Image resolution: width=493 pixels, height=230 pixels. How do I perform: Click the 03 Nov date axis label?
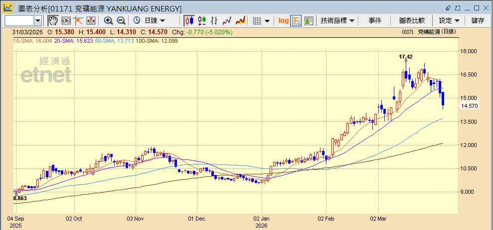click(136, 219)
